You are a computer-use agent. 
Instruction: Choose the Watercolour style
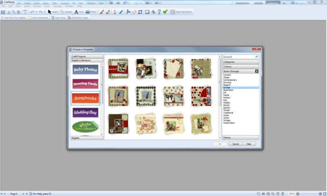229,123
